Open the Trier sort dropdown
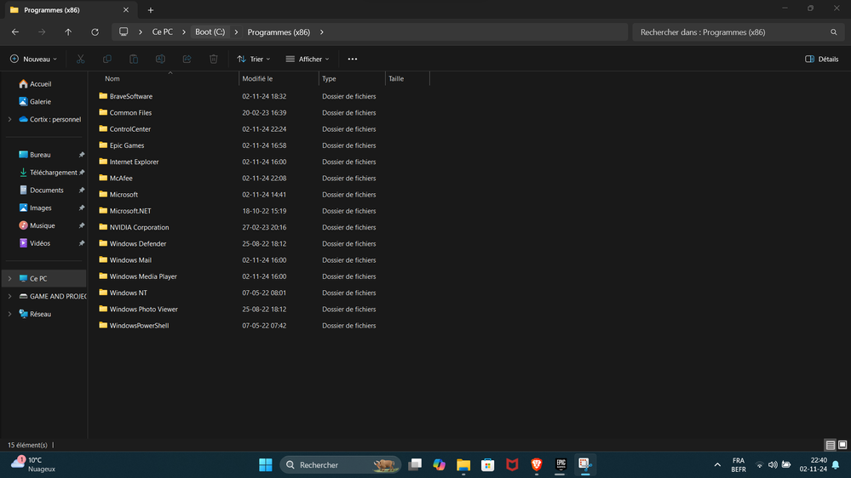The height and width of the screenshot is (478, 851). point(254,60)
